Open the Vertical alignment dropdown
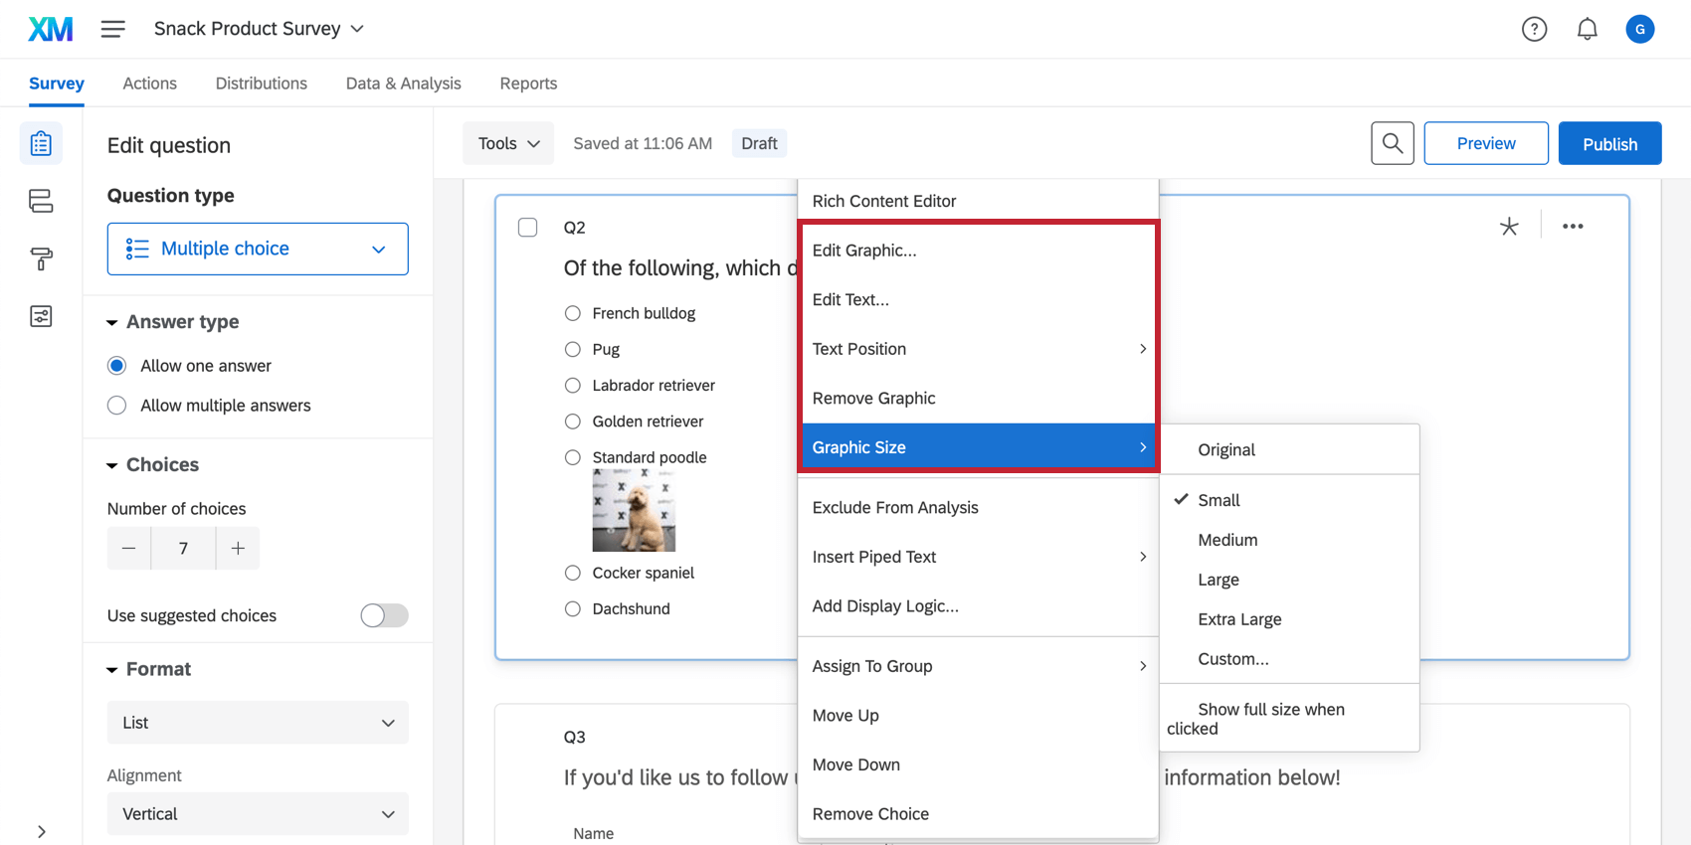Viewport: 1691px width, 845px height. (x=258, y=814)
